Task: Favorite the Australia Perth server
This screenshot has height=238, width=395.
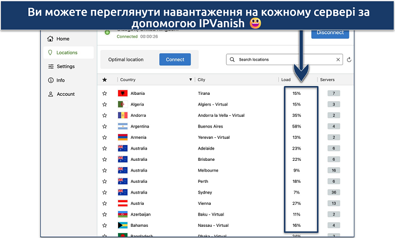Action: (104, 181)
